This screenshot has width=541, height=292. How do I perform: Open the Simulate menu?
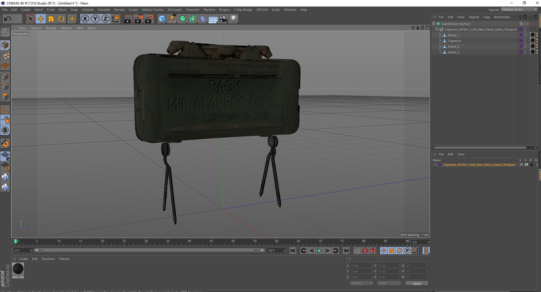click(x=104, y=10)
